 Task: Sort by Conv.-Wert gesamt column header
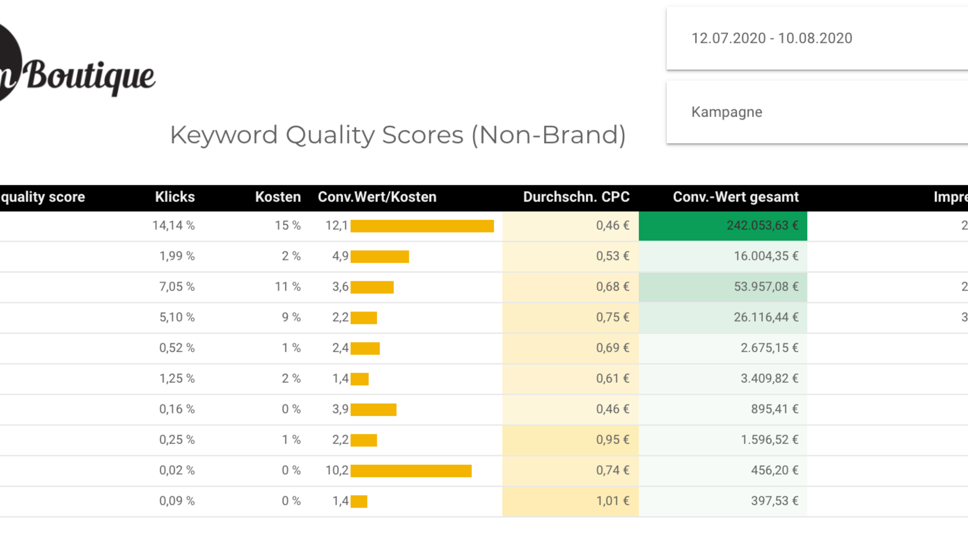(736, 197)
